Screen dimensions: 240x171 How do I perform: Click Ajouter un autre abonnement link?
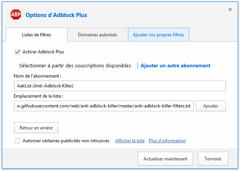point(176,65)
